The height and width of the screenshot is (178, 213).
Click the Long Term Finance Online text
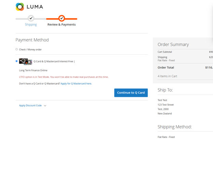coord(33,70)
